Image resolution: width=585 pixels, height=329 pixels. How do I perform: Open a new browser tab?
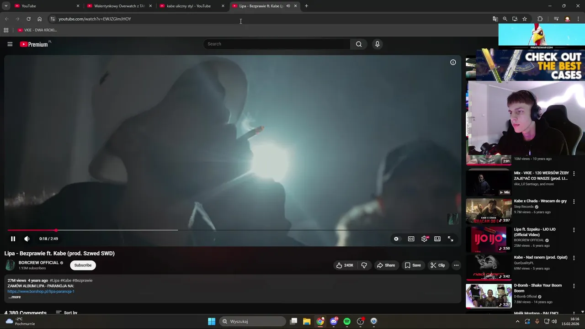pyautogui.click(x=306, y=6)
